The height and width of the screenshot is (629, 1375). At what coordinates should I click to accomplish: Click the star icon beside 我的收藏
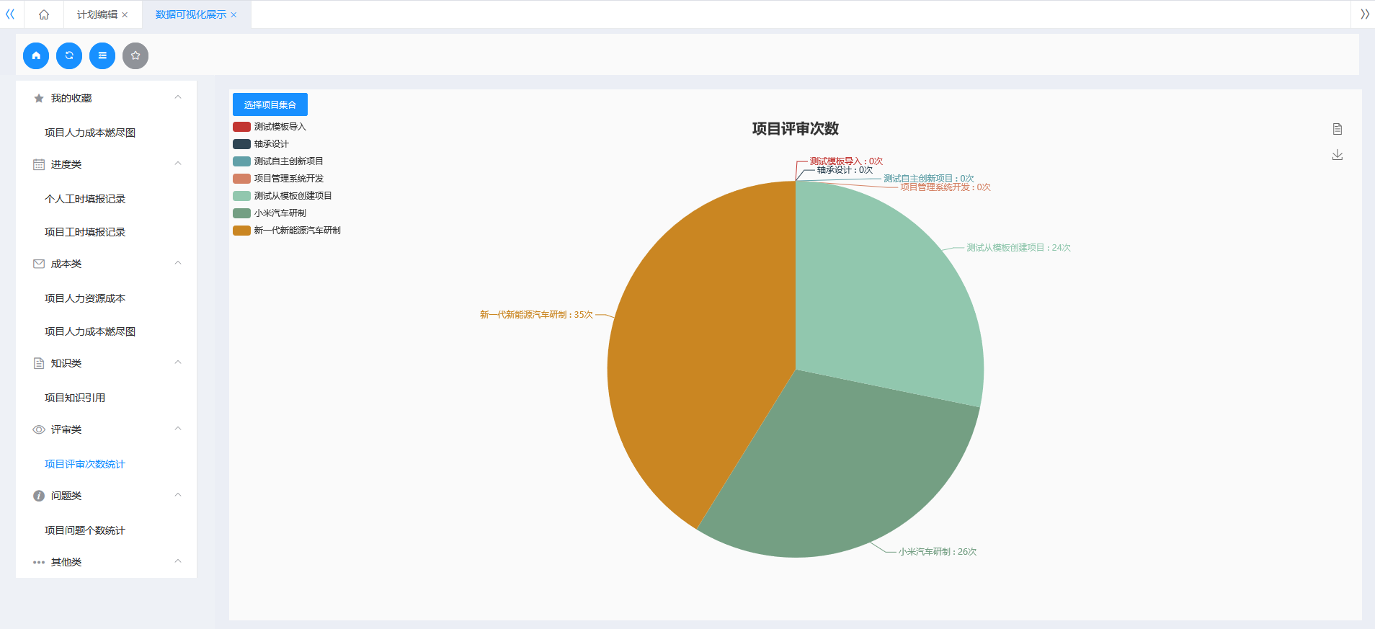click(39, 98)
